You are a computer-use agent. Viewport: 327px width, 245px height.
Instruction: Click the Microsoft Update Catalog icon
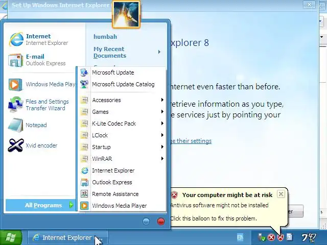pos(84,84)
